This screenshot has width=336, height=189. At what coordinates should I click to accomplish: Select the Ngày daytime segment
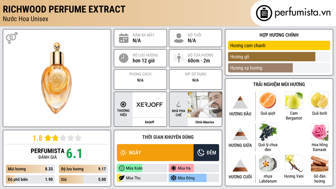tap(155, 153)
